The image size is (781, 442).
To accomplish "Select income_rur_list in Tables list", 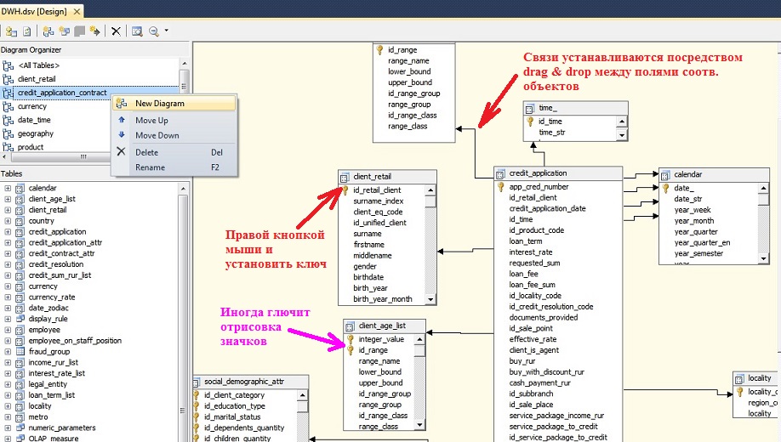I will 54,363.
